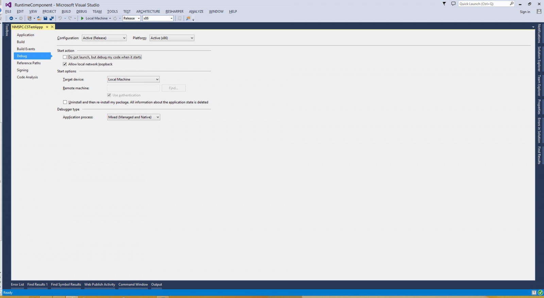
Task: Uncheck Allow local network loopback
Action: (x=65, y=64)
